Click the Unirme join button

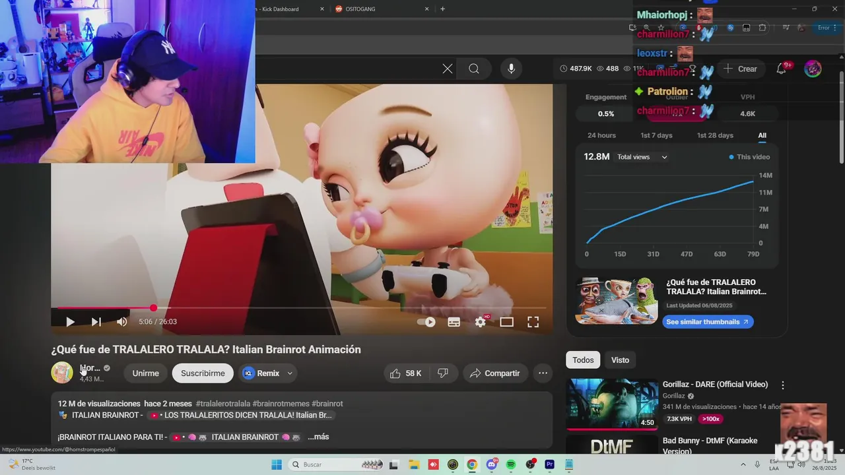(x=145, y=373)
